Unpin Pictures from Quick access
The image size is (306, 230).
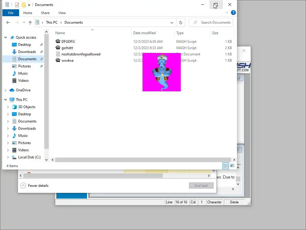coord(41,66)
